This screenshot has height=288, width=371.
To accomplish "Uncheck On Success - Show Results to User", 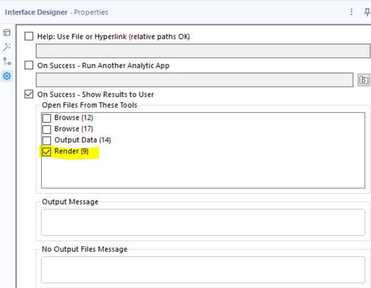I will [x=29, y=95].
